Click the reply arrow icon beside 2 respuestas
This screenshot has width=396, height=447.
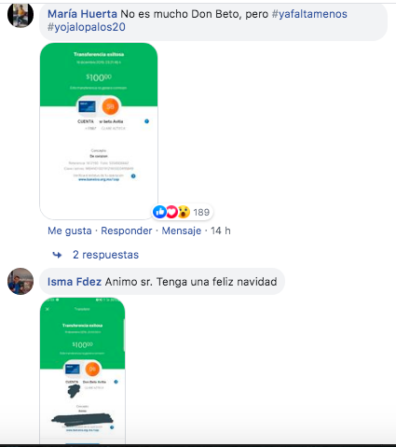(57, 255)
